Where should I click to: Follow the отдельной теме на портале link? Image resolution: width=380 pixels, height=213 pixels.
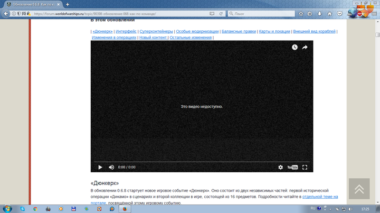pos(320,197)
